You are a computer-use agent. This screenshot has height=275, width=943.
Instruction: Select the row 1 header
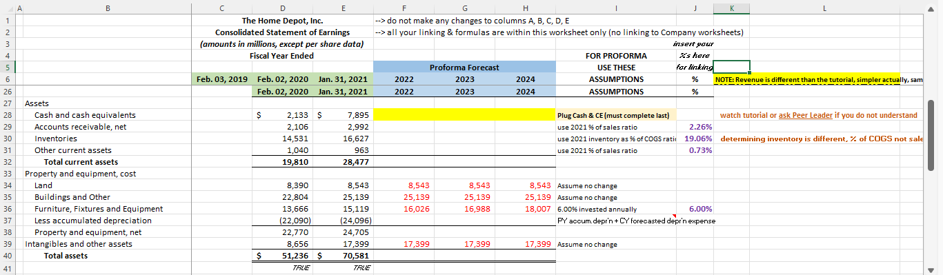point(8,20)
